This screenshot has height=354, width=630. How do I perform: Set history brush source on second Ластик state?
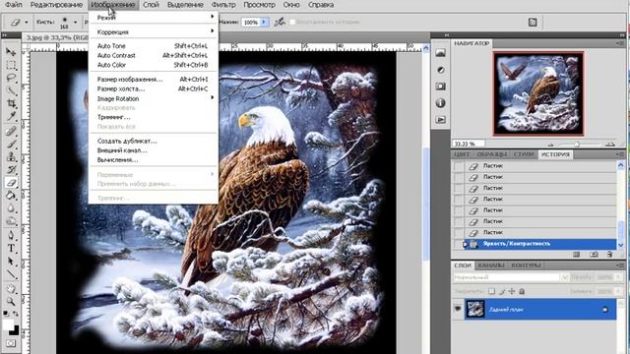tap(459, 177)
